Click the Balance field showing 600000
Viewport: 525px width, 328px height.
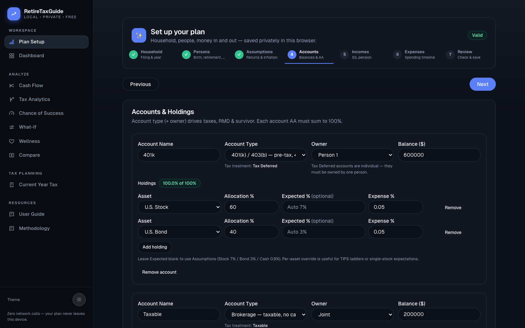(x=439, y=155)
